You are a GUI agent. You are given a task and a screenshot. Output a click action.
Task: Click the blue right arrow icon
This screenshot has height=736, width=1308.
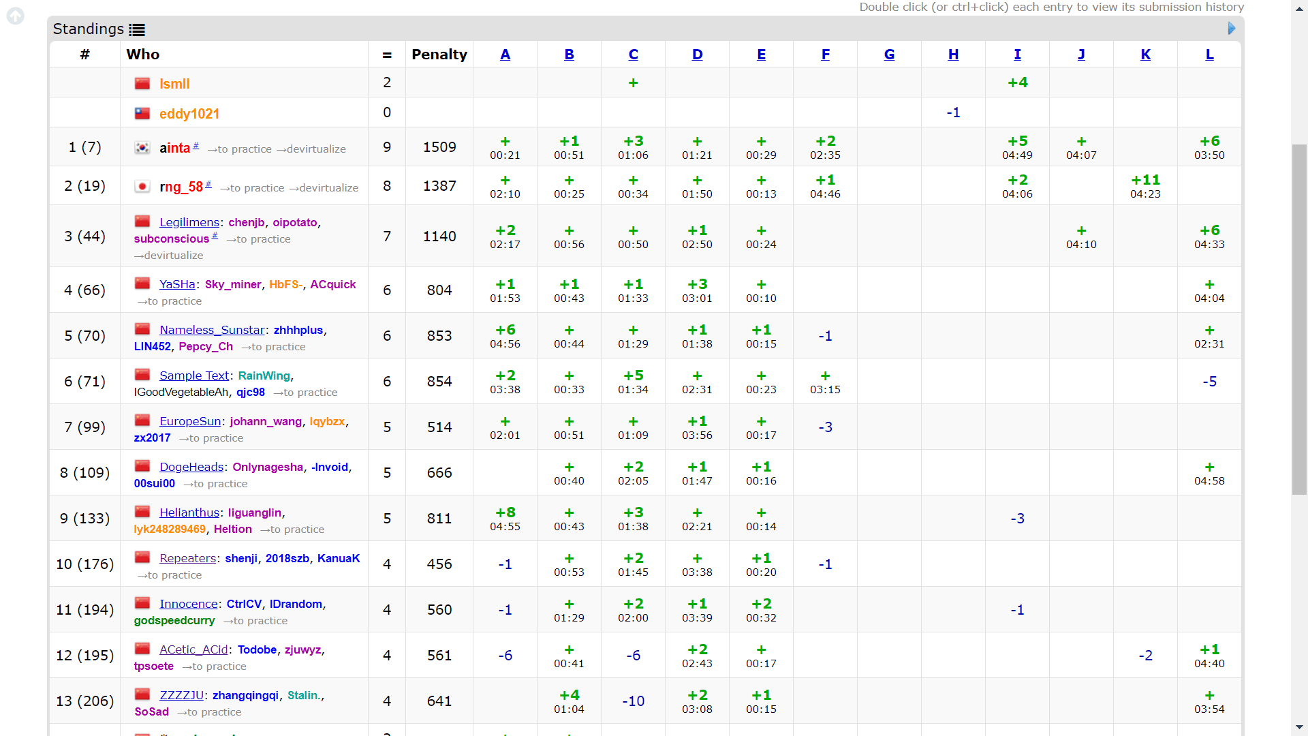coord(1231,29)
